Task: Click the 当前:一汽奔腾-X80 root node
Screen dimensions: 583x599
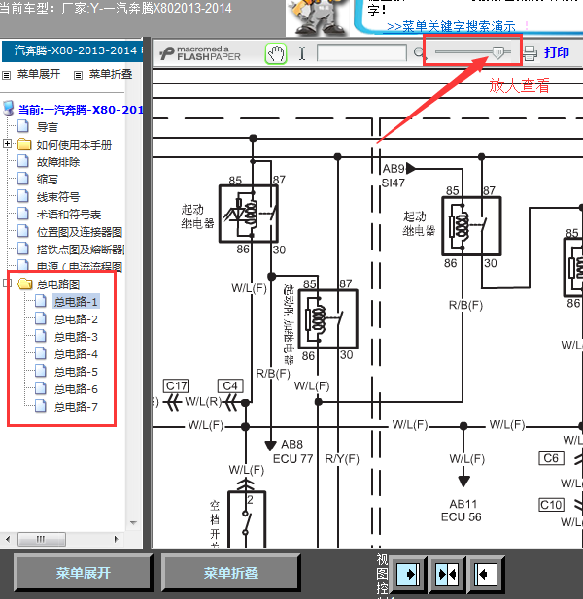Action: tap(81, 110)
